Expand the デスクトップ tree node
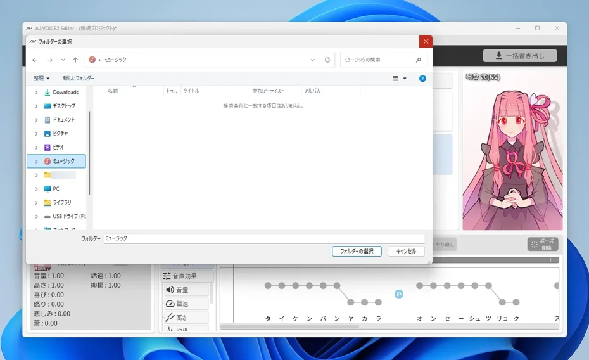The image size is (589, 360). click(37, 106)
